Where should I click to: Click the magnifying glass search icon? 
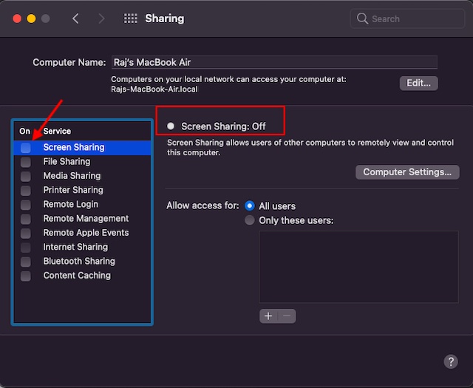tap(362, 18)
